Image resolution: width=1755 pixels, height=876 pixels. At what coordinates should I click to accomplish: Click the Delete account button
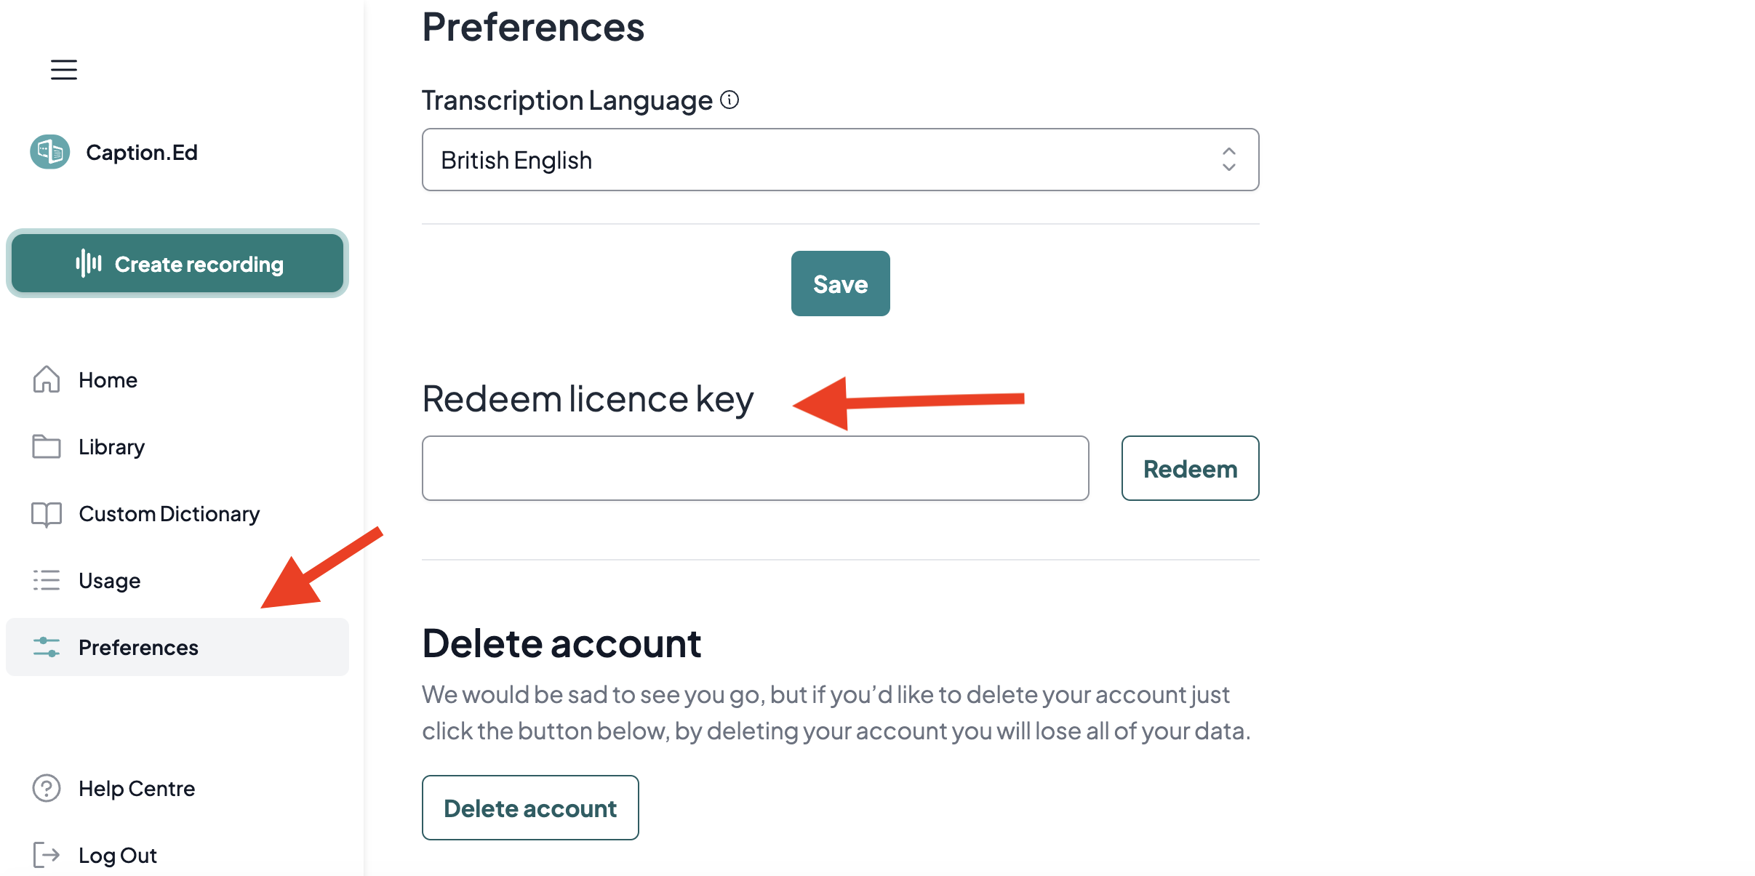pyautogui.click(x=530, y=808)
